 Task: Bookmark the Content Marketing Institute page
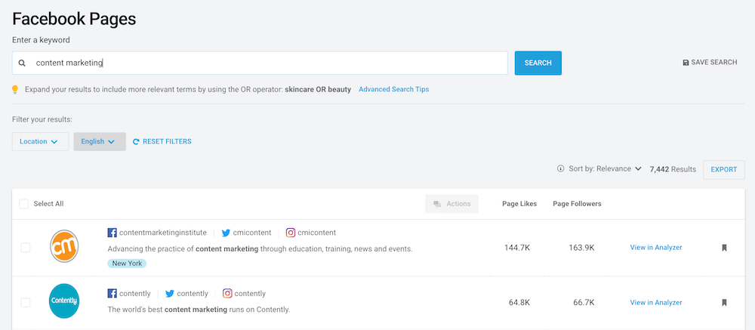click(724, 248)
